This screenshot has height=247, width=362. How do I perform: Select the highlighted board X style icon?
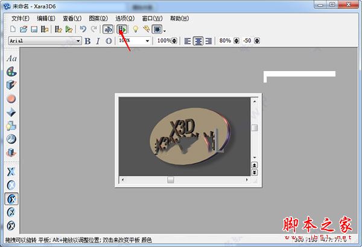(x=11, y=199)
